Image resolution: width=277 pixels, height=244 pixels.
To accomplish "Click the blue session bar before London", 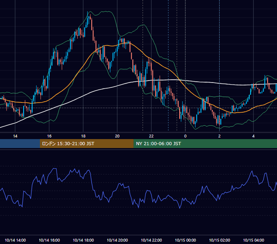I will click(20, 144).
